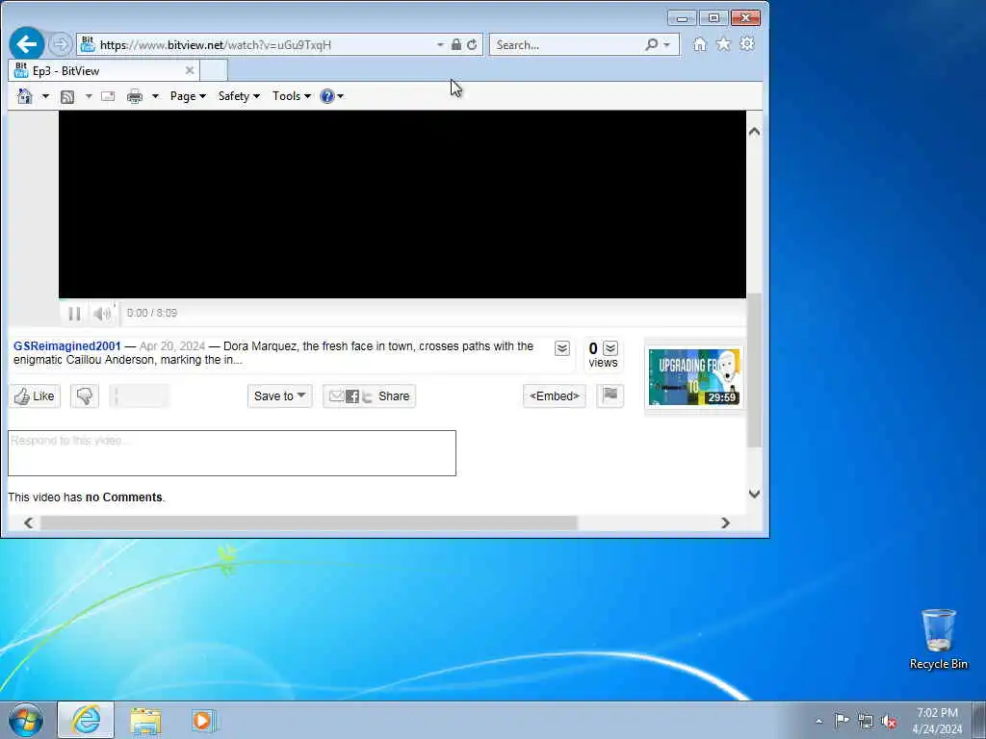Open the search provider dropdown arrow

point(666,44)
